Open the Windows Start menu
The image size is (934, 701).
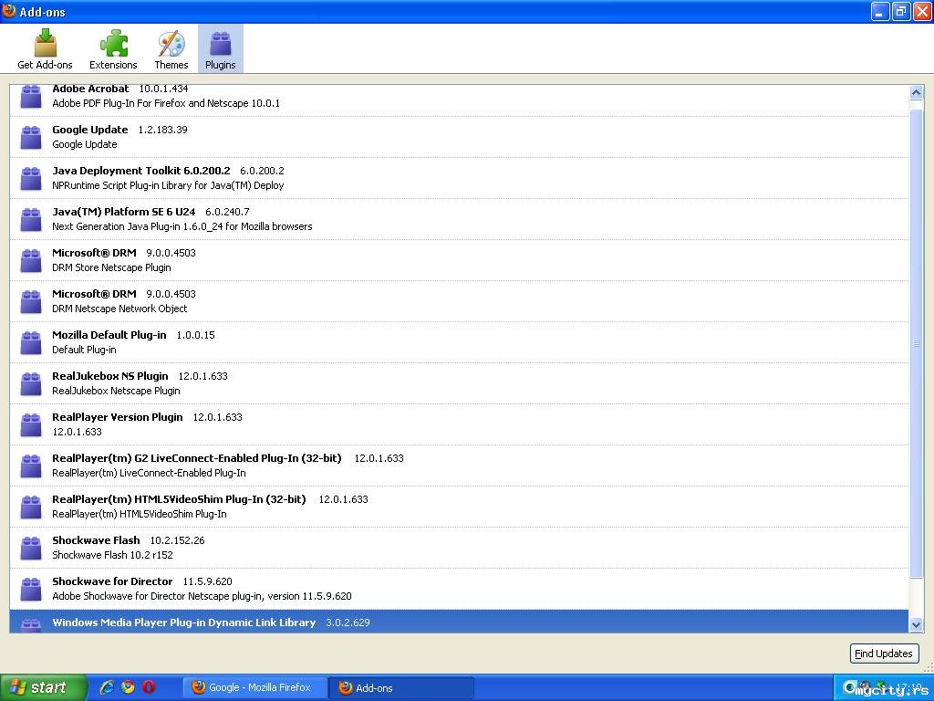point(43,687)
